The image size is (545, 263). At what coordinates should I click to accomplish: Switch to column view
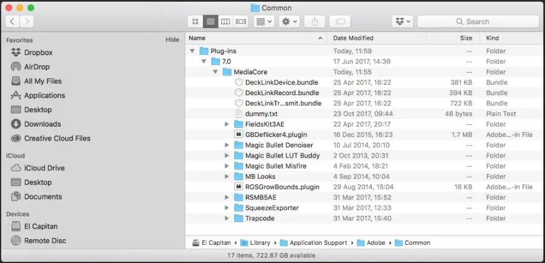click(x=226, y=22)
